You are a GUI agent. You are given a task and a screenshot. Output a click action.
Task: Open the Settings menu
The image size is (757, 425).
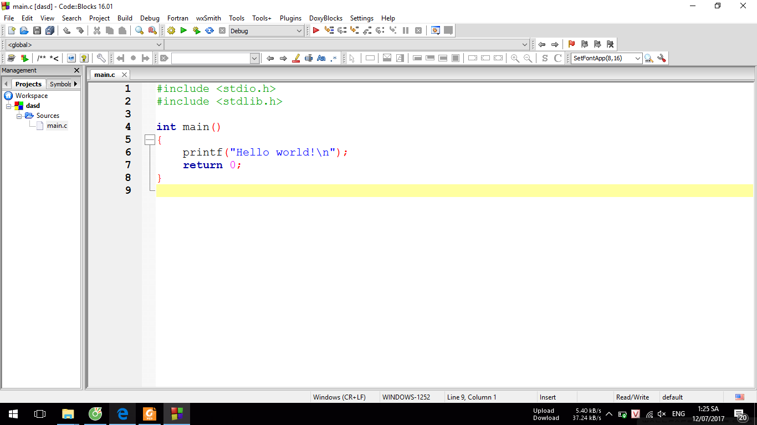click(x=362, y=18)
